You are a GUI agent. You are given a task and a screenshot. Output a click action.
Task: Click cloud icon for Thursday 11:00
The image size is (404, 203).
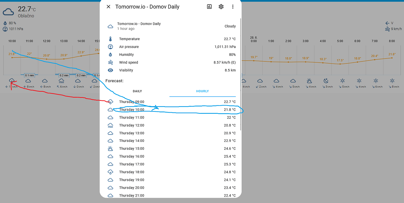pos(110,117)
